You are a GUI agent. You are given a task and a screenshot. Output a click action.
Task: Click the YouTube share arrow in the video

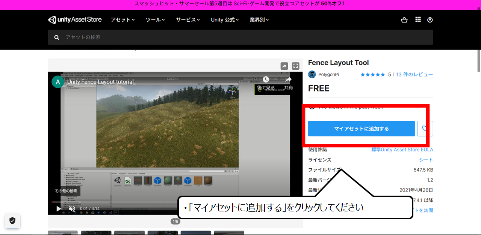tap(288, 79)
